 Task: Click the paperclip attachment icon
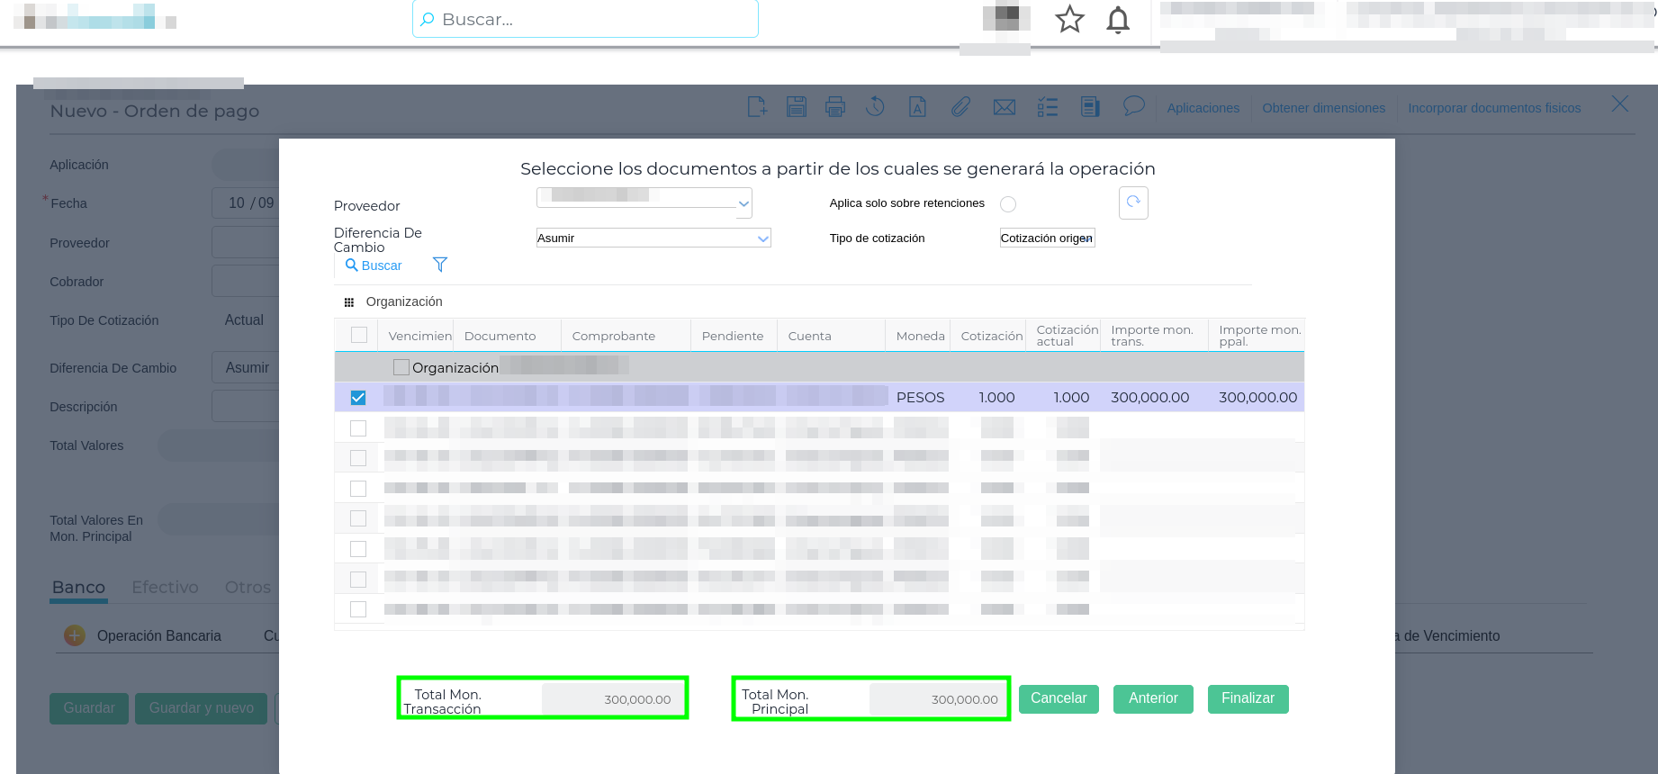point(960,107)
